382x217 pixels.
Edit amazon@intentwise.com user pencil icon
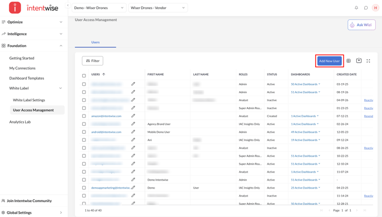coord(133,116)
